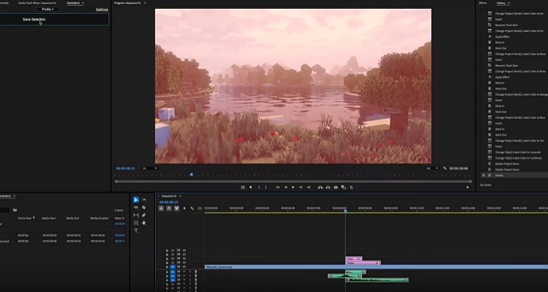The height and width of the screenshot is (292, 548).
Task: Toggle lock on V1 track
Action: [167, 267]
